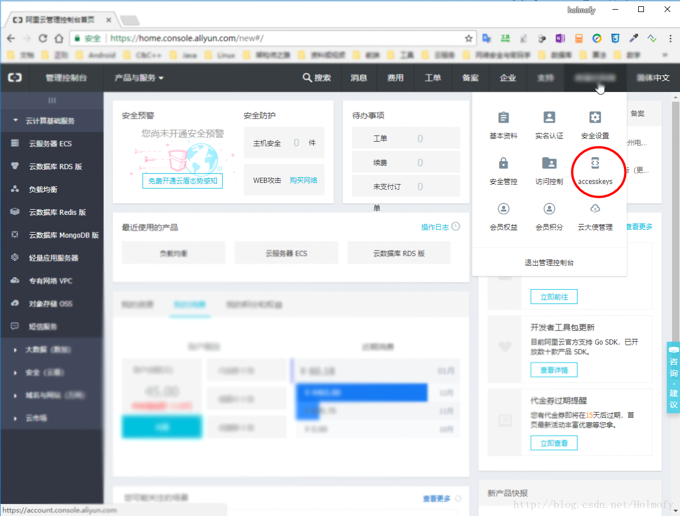Click the clock icon beside 操作日志
The height and width of the screenshot is (516, 680).
pyautogui.click(x=456, y=226)
